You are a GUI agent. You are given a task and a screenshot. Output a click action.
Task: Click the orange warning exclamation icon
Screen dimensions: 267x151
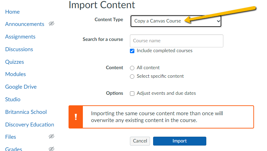(x=76, y=117)
